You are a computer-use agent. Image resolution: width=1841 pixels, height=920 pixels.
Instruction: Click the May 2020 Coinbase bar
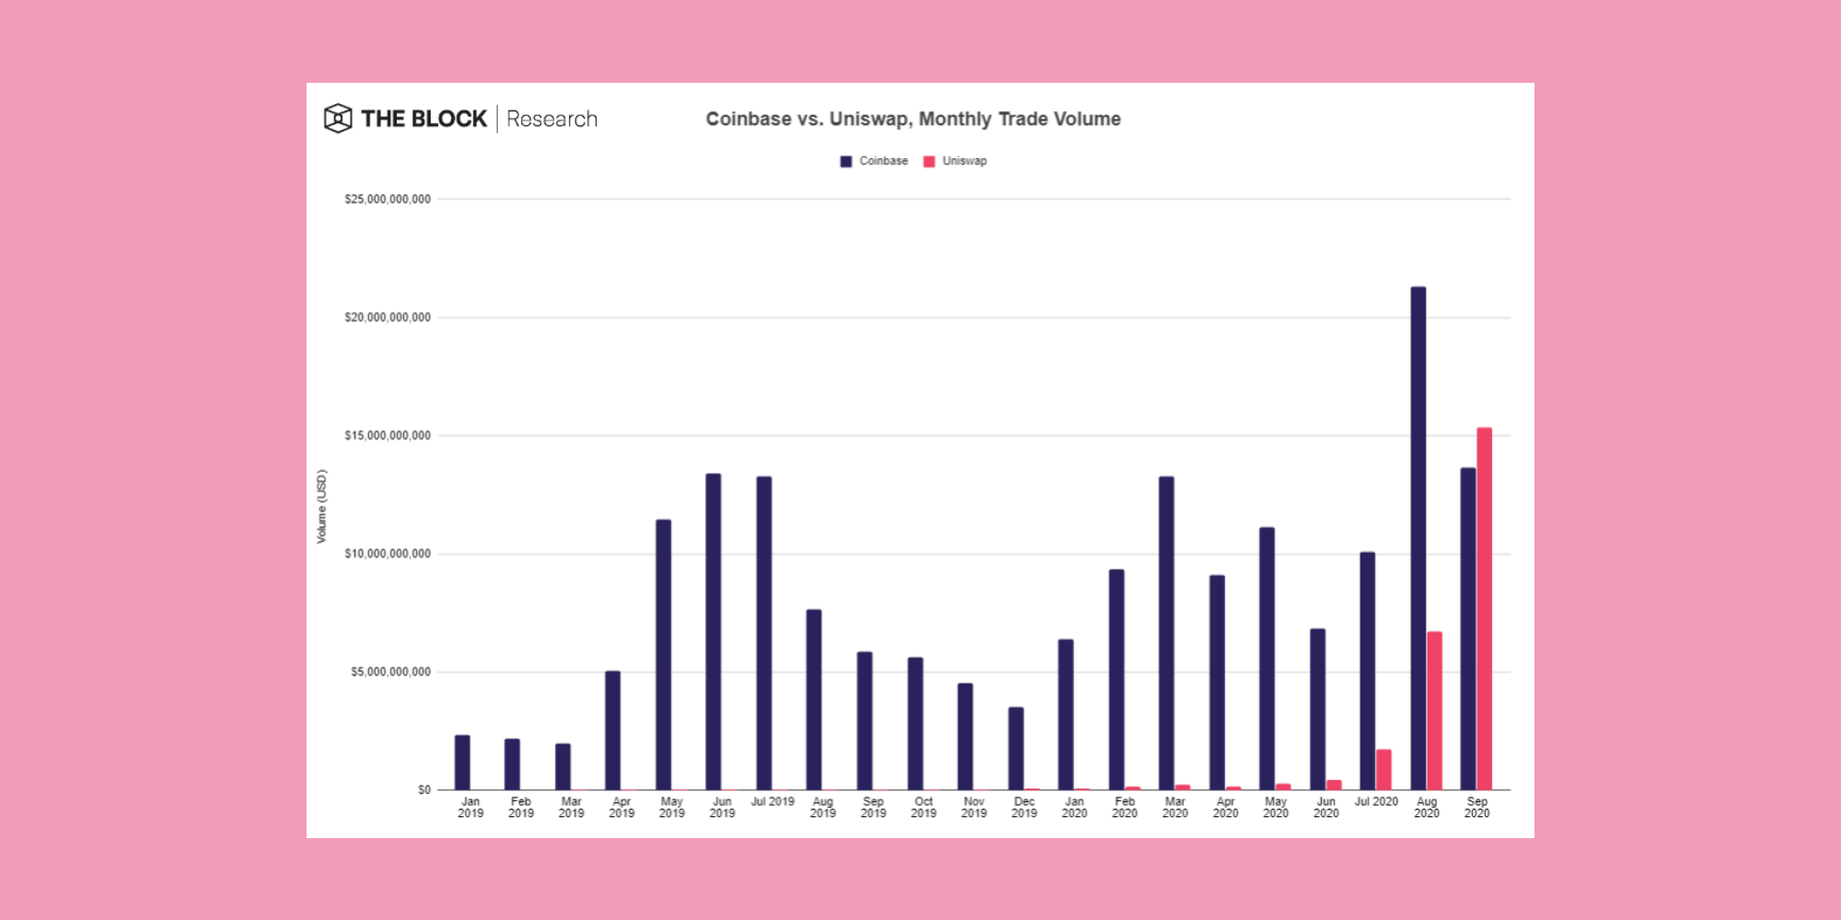1268,659
